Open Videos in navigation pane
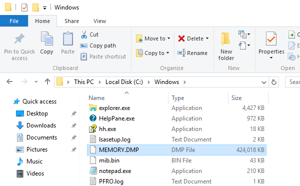300x186 pixels. click(x=35, y=173)
